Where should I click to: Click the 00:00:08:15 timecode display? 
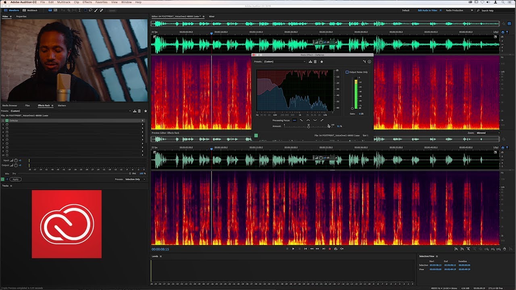pyautogui.click(x=160, y=249)
